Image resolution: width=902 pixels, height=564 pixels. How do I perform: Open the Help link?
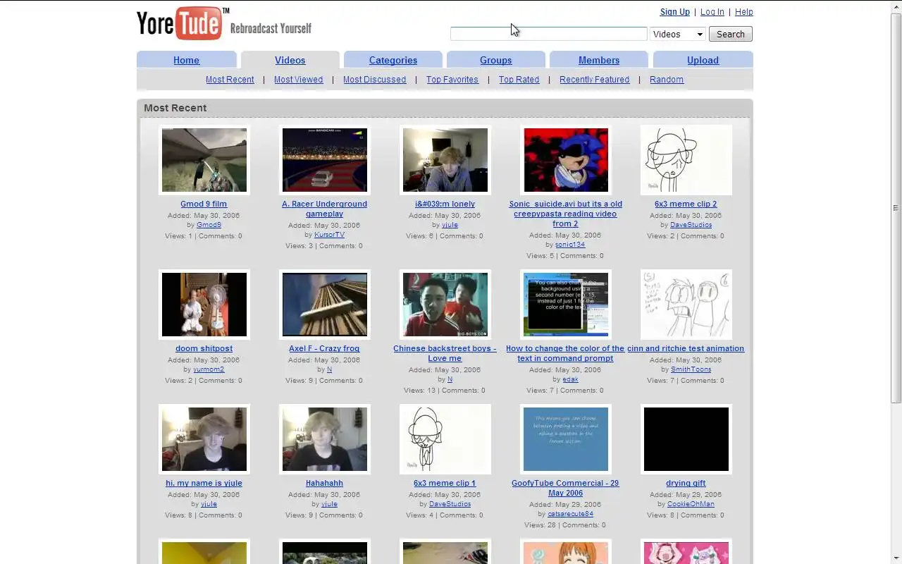pos(743,12)
